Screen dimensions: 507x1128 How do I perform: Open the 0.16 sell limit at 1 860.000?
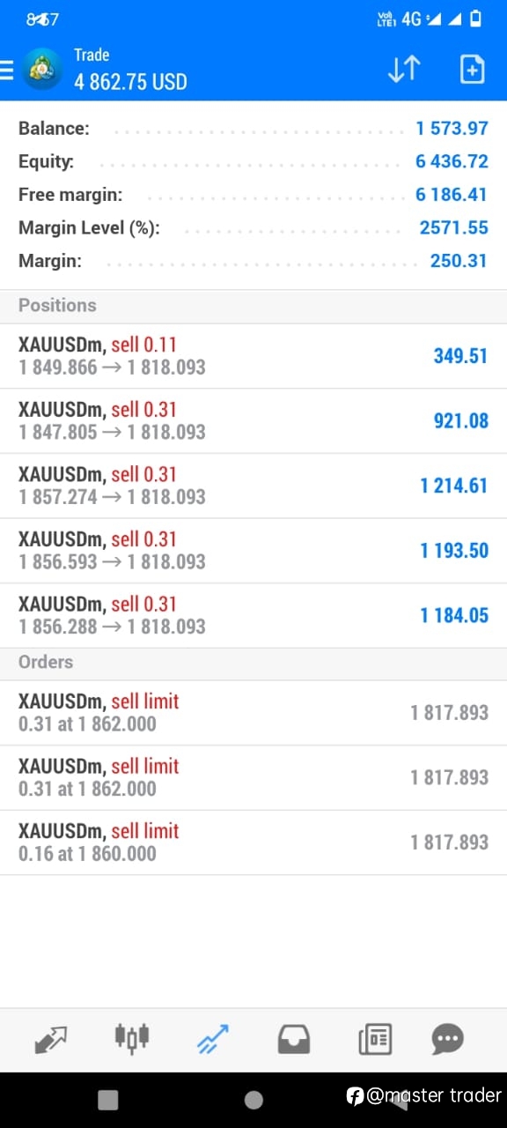click(253, 842)
